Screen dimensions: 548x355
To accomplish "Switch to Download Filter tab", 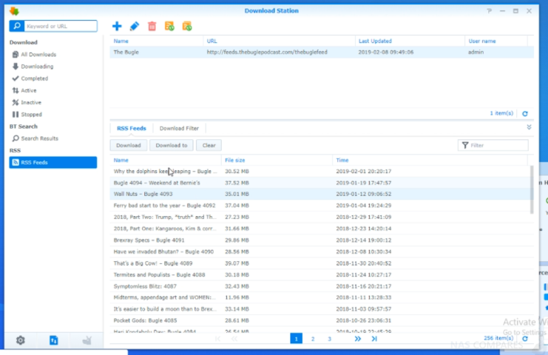I will pos(179,128).
